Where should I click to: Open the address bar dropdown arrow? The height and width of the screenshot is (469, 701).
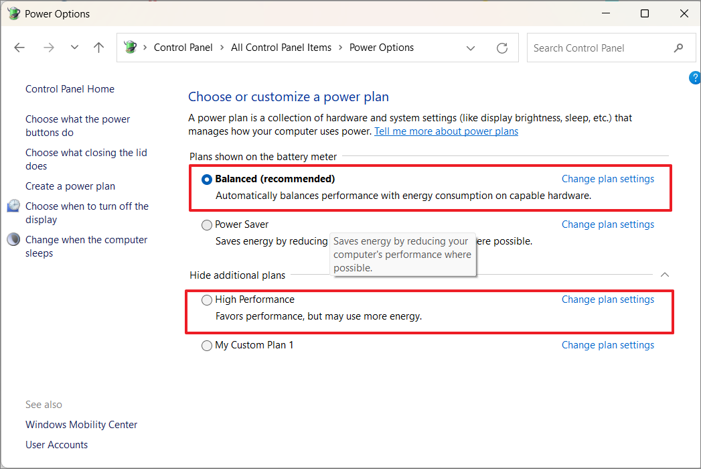(471, 48)
